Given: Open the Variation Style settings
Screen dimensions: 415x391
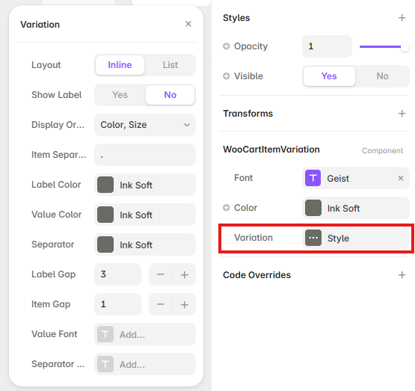Looking at the screenshot, I should [356, 238].
